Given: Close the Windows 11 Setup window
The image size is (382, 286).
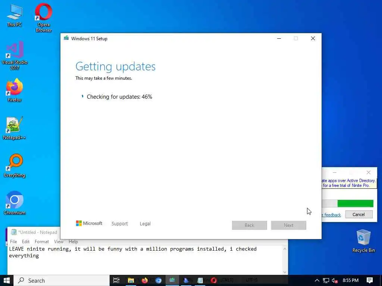Looking at the screenshot, I should point(313,38).
